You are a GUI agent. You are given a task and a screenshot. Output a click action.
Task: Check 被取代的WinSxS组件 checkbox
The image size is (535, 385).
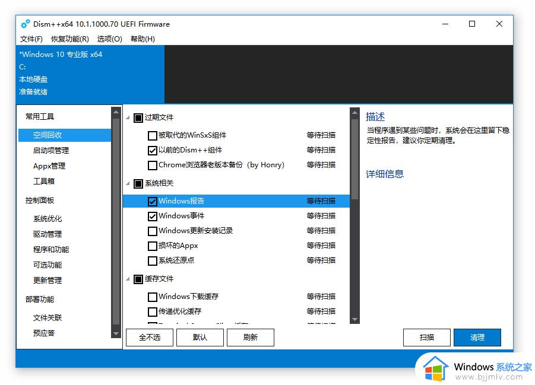pos(153,136)
